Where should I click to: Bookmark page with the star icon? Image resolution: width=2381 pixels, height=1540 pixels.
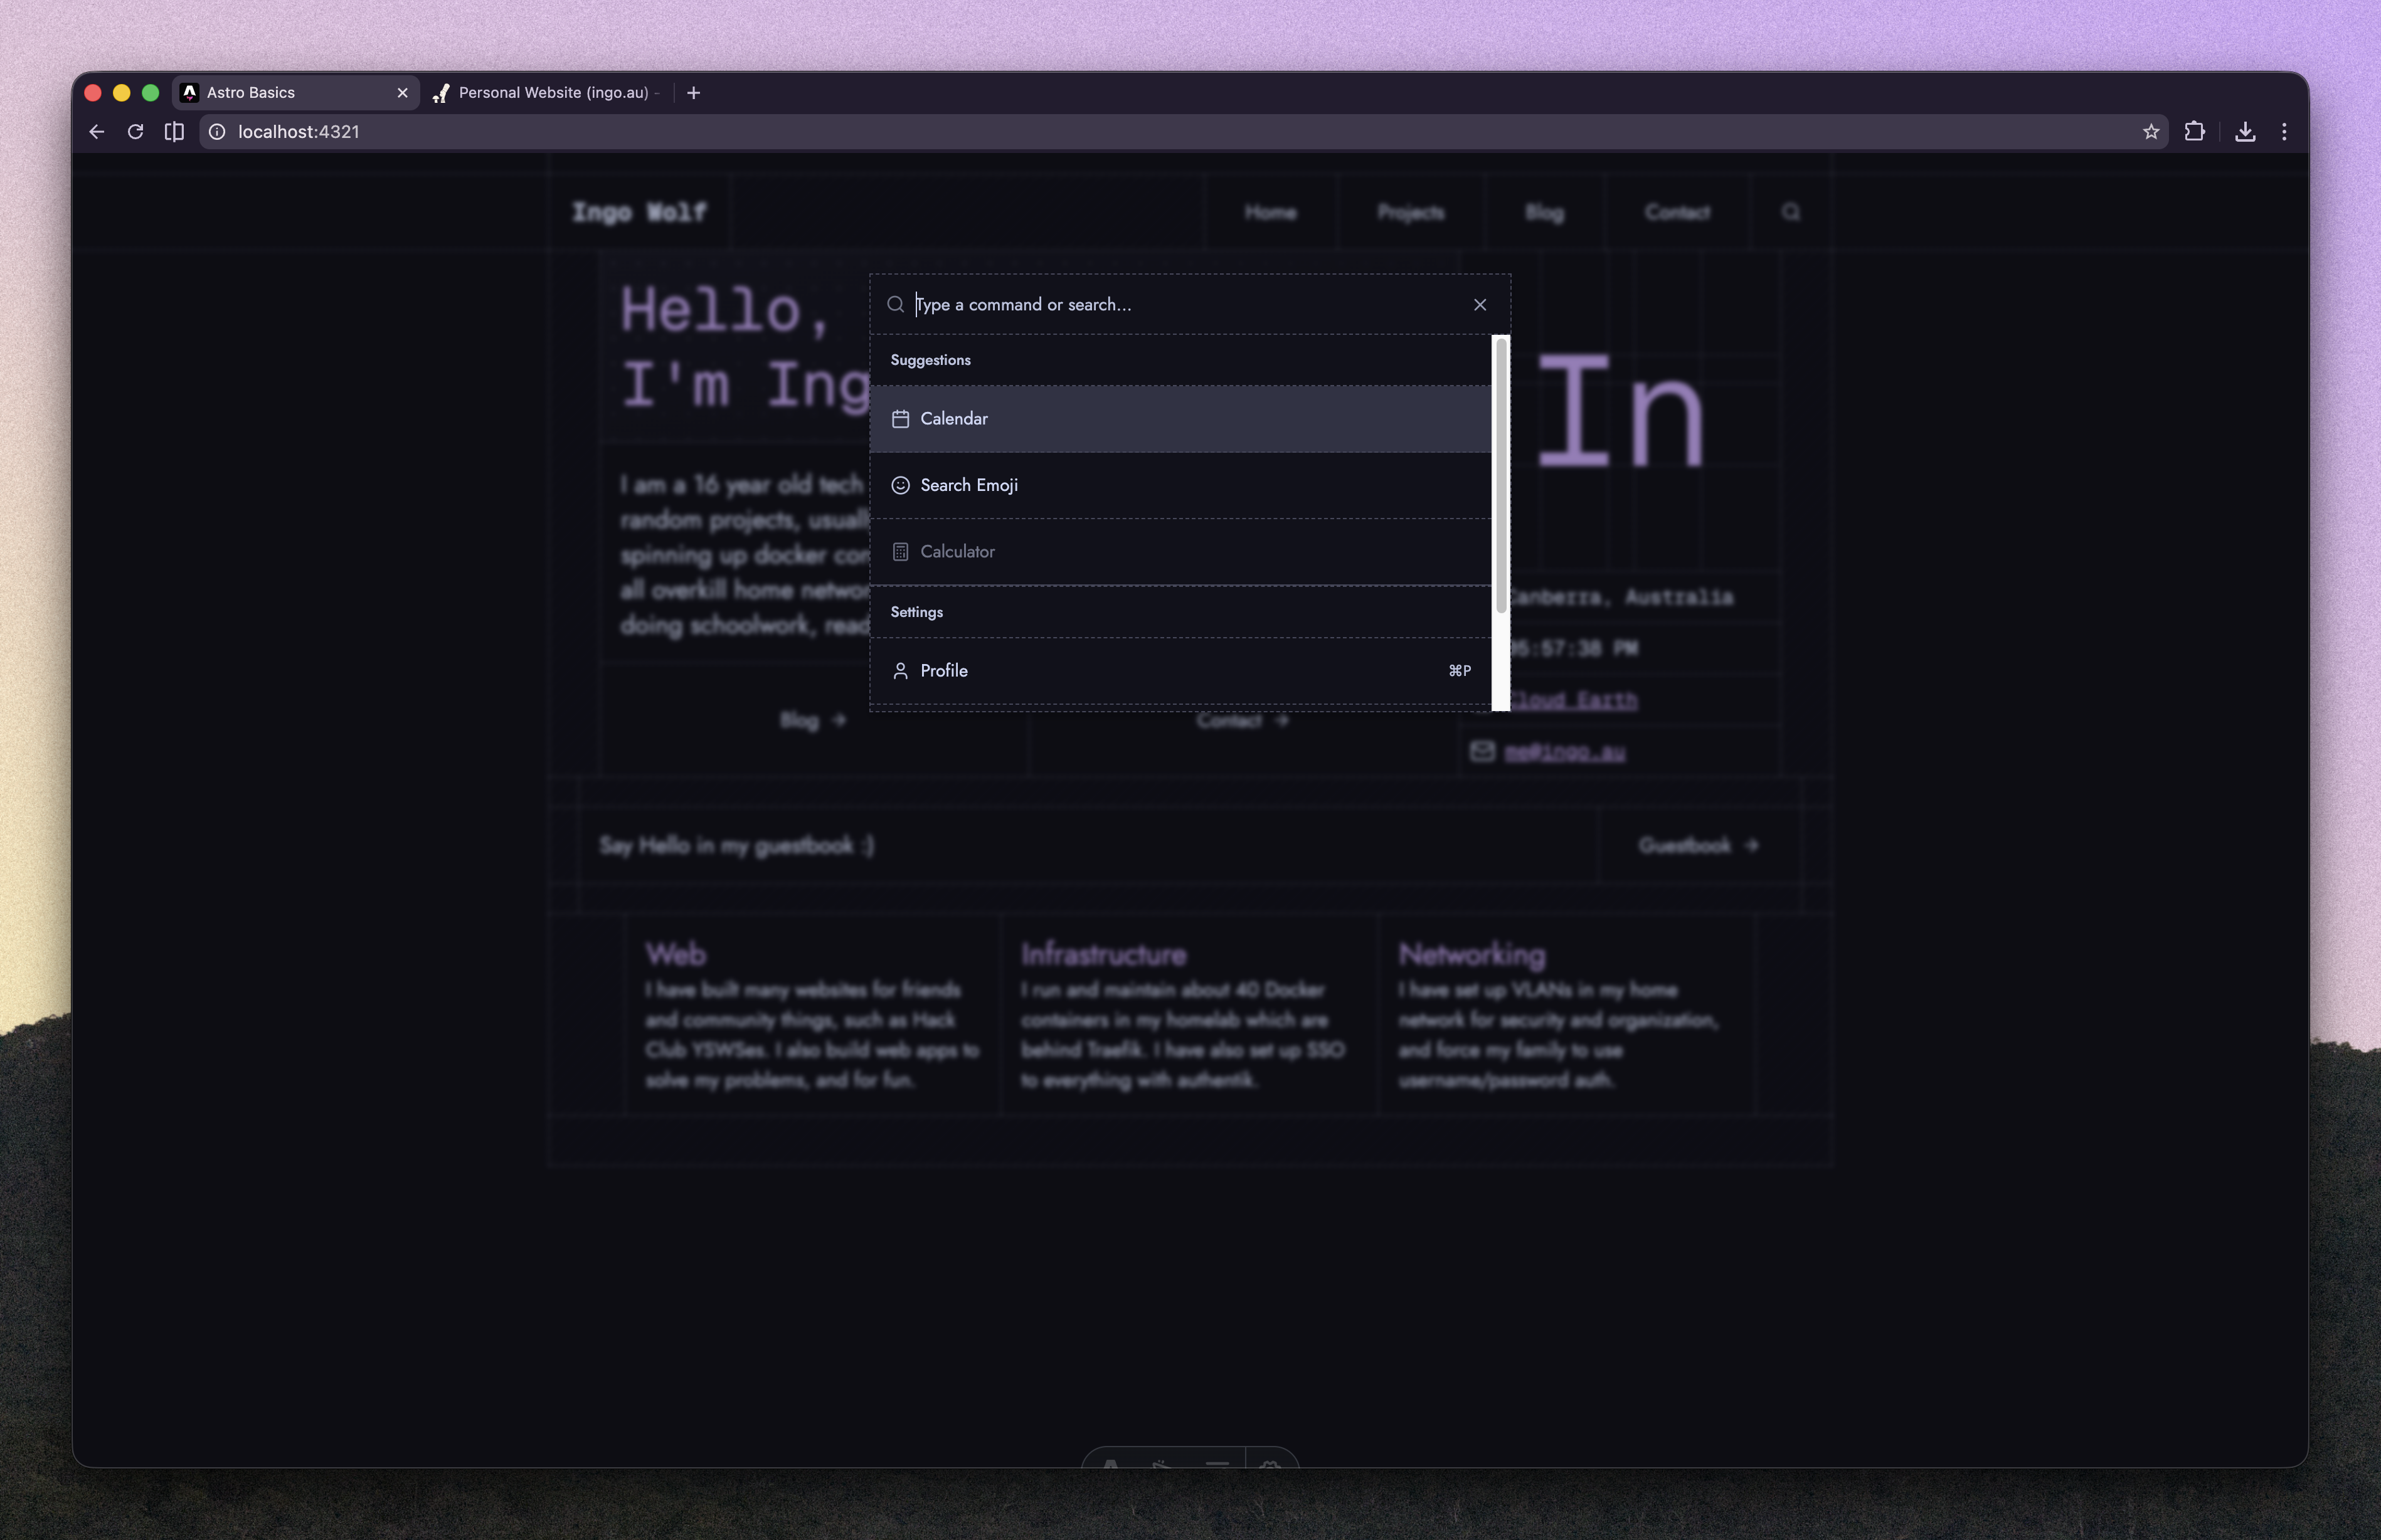pyautogui.click(x=2151, y=132)
